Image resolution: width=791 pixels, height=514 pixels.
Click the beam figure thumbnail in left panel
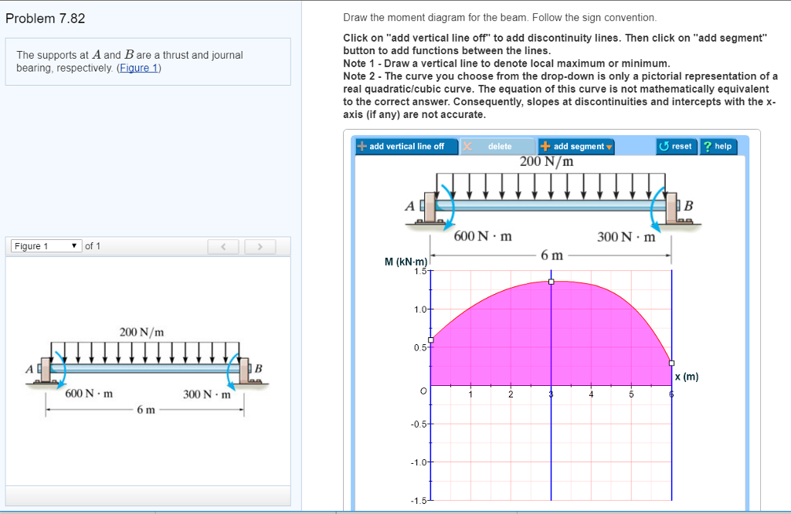tap(147, 370)
